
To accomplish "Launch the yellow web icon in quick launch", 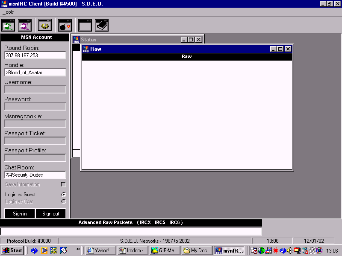I will coord(54,250).
